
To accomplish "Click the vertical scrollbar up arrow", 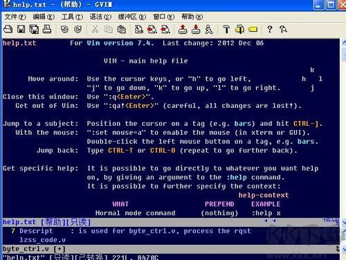I will [343, 42].
